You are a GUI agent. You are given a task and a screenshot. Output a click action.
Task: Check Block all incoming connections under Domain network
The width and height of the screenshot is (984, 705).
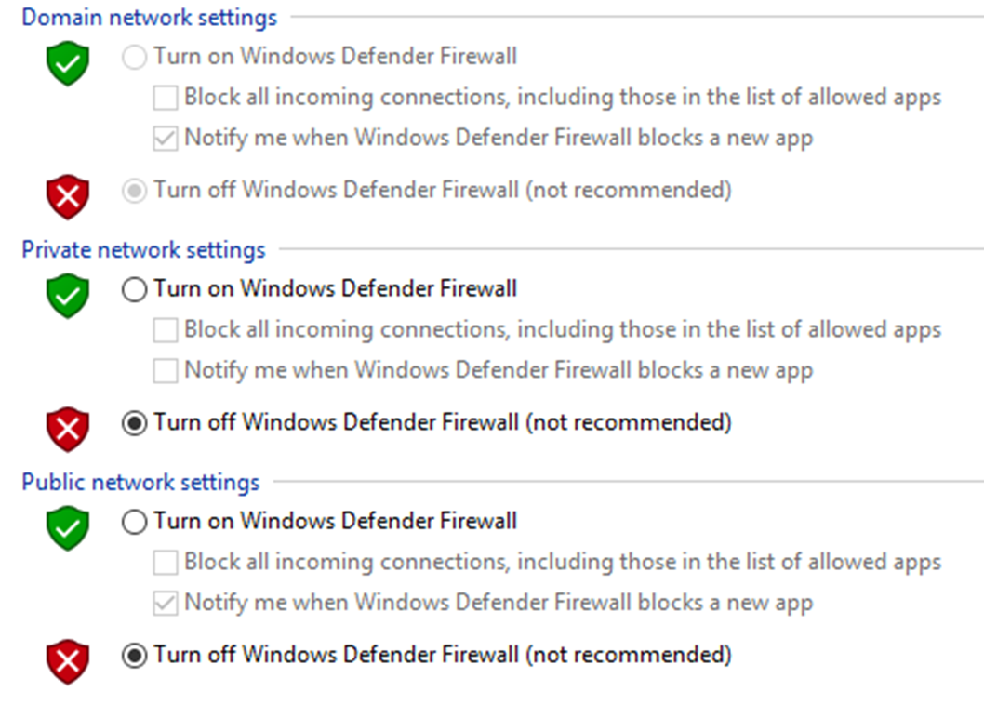click(166, 97)
